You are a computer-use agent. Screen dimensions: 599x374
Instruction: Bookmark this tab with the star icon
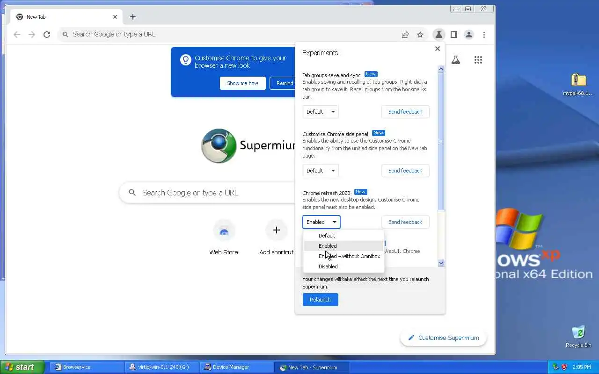pos(420,35)
